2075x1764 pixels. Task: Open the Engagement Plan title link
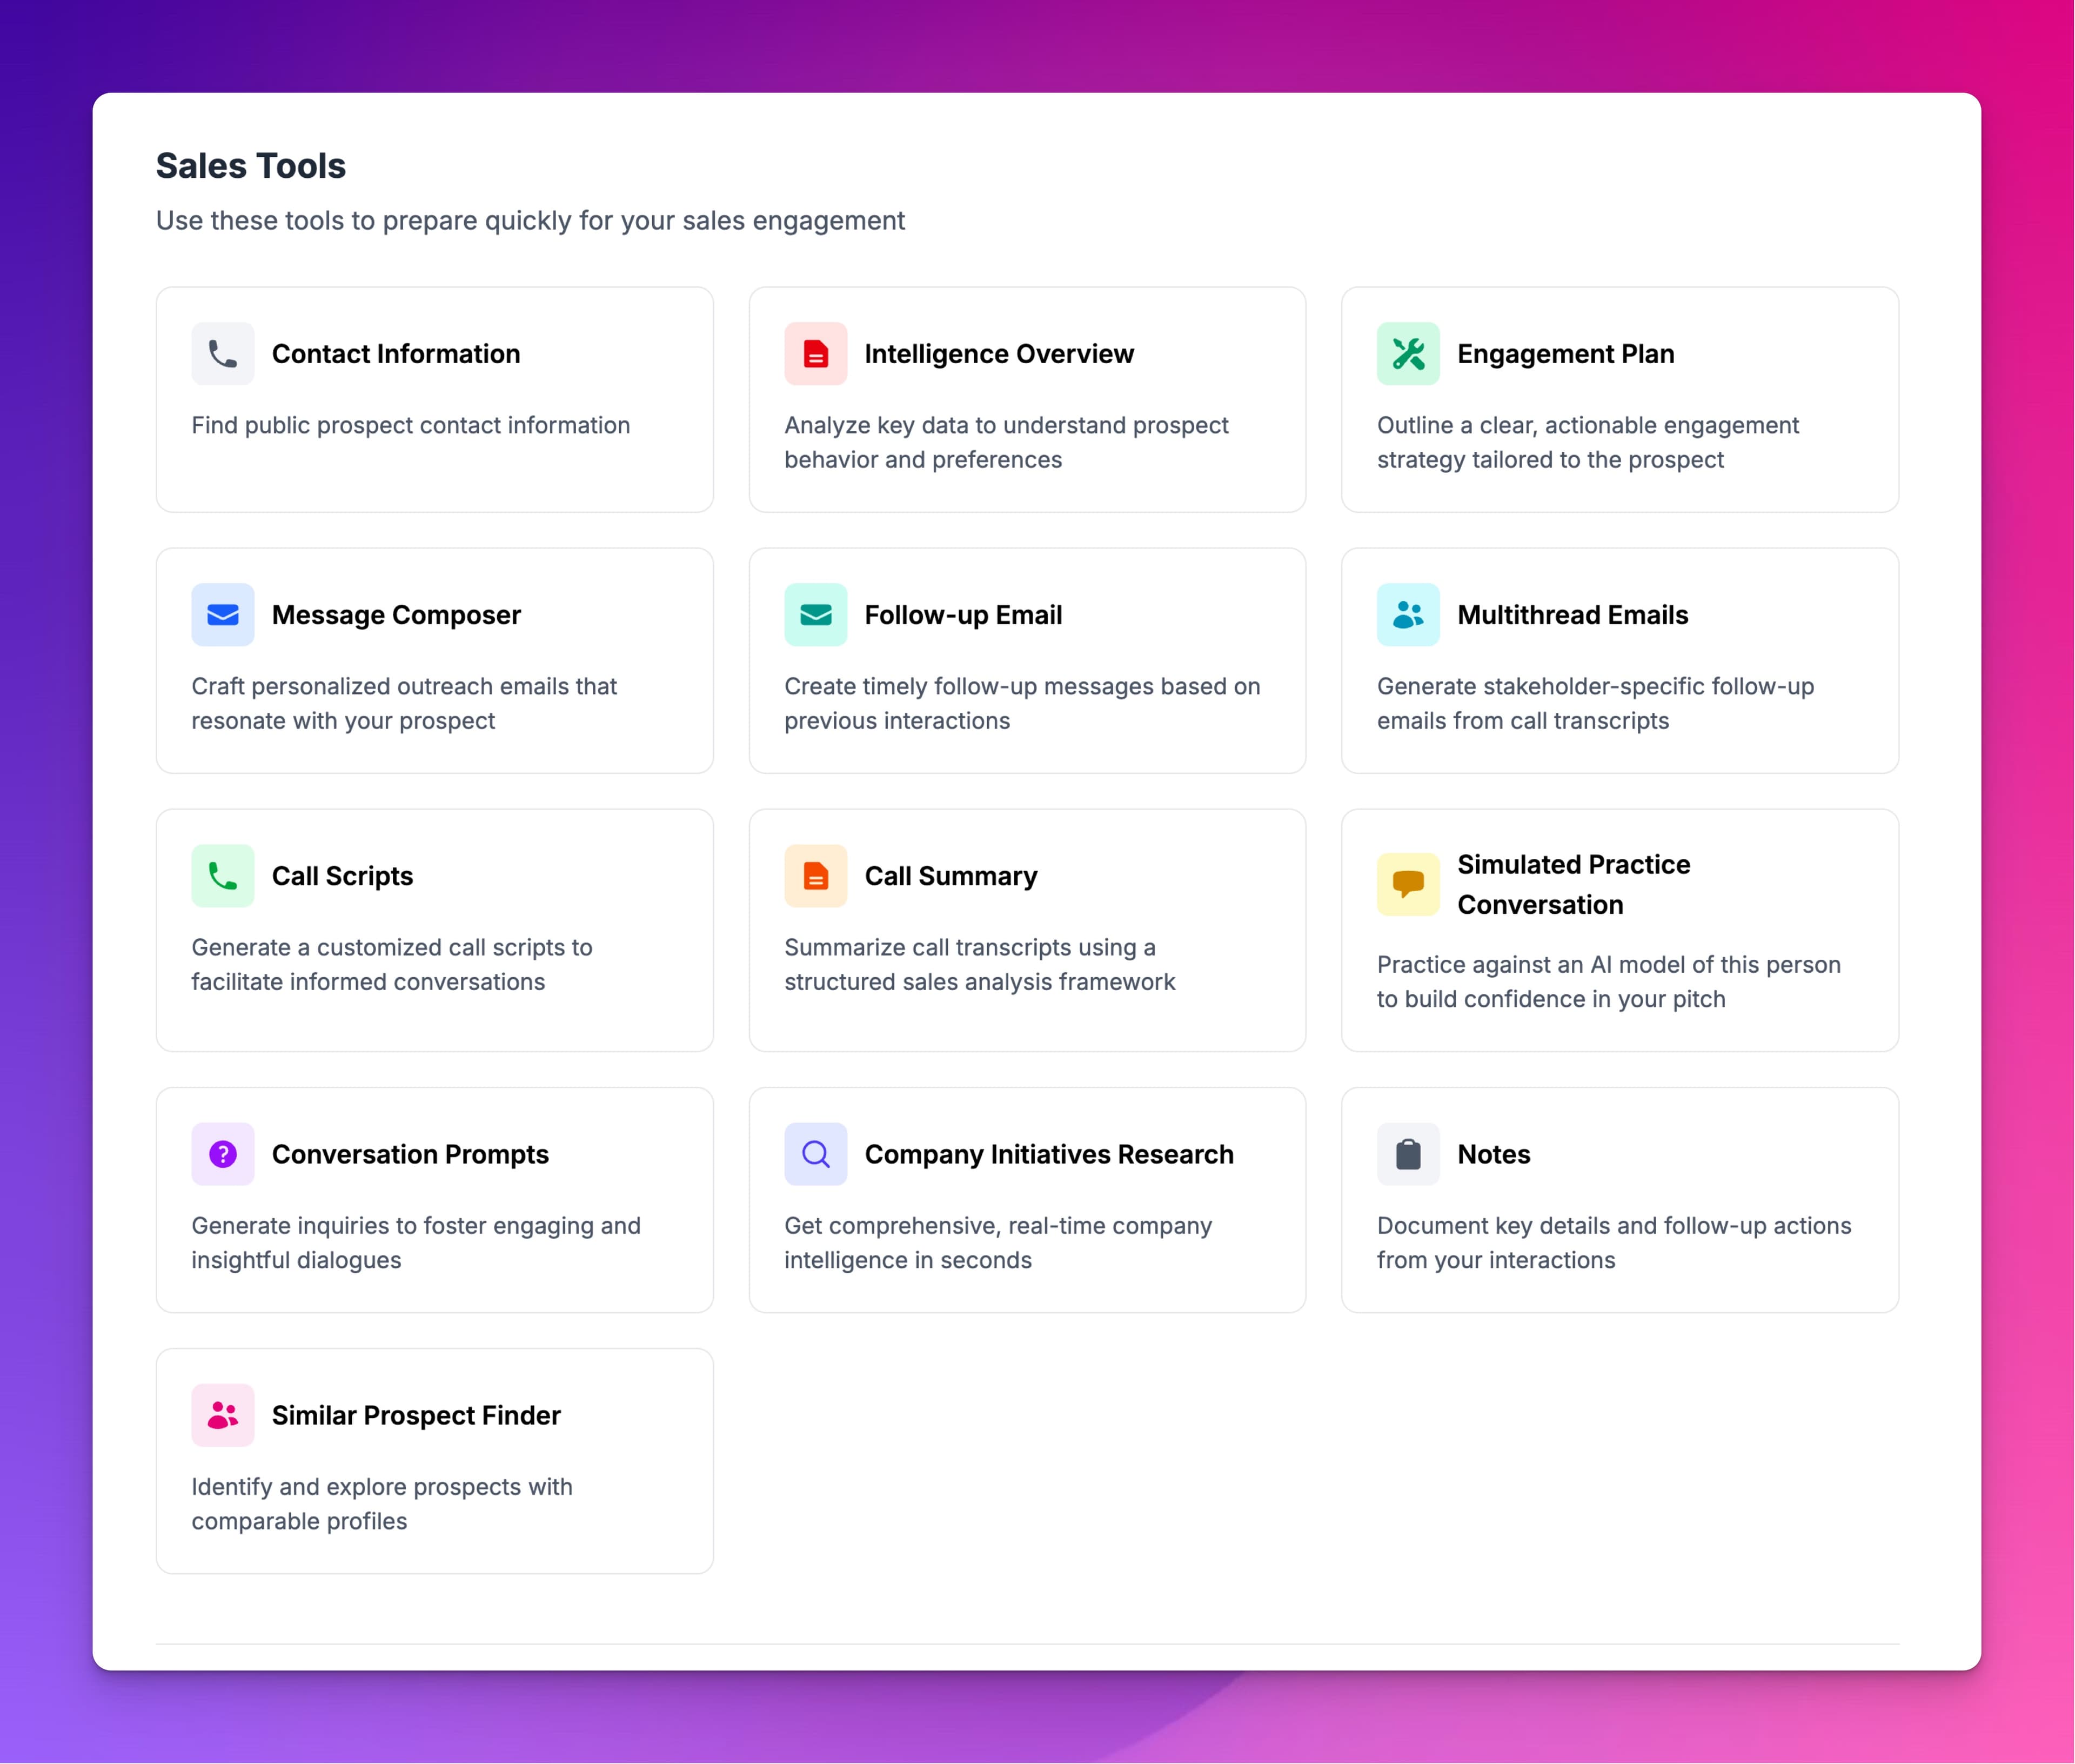(1565, 354)
